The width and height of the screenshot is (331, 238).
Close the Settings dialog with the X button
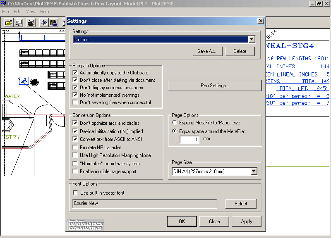[261, 21]
